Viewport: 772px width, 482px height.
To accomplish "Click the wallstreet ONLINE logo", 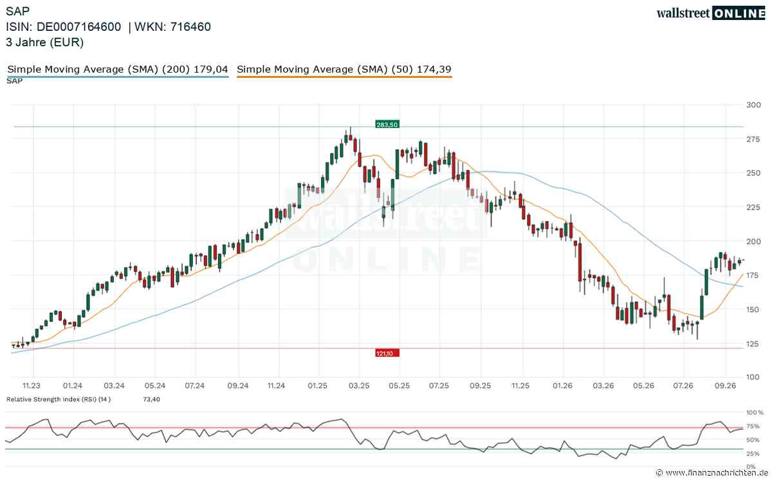I will [x=710, y=12].
